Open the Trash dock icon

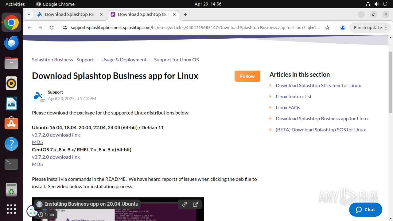(11, 190)
